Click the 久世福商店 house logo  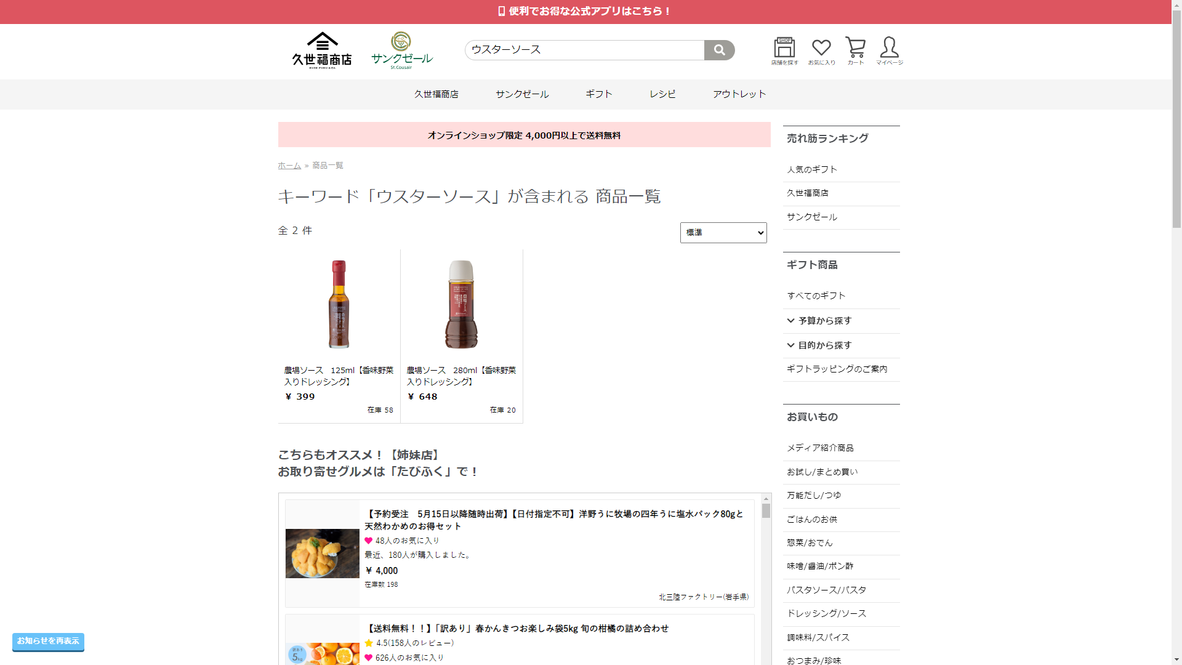(322, 50)
